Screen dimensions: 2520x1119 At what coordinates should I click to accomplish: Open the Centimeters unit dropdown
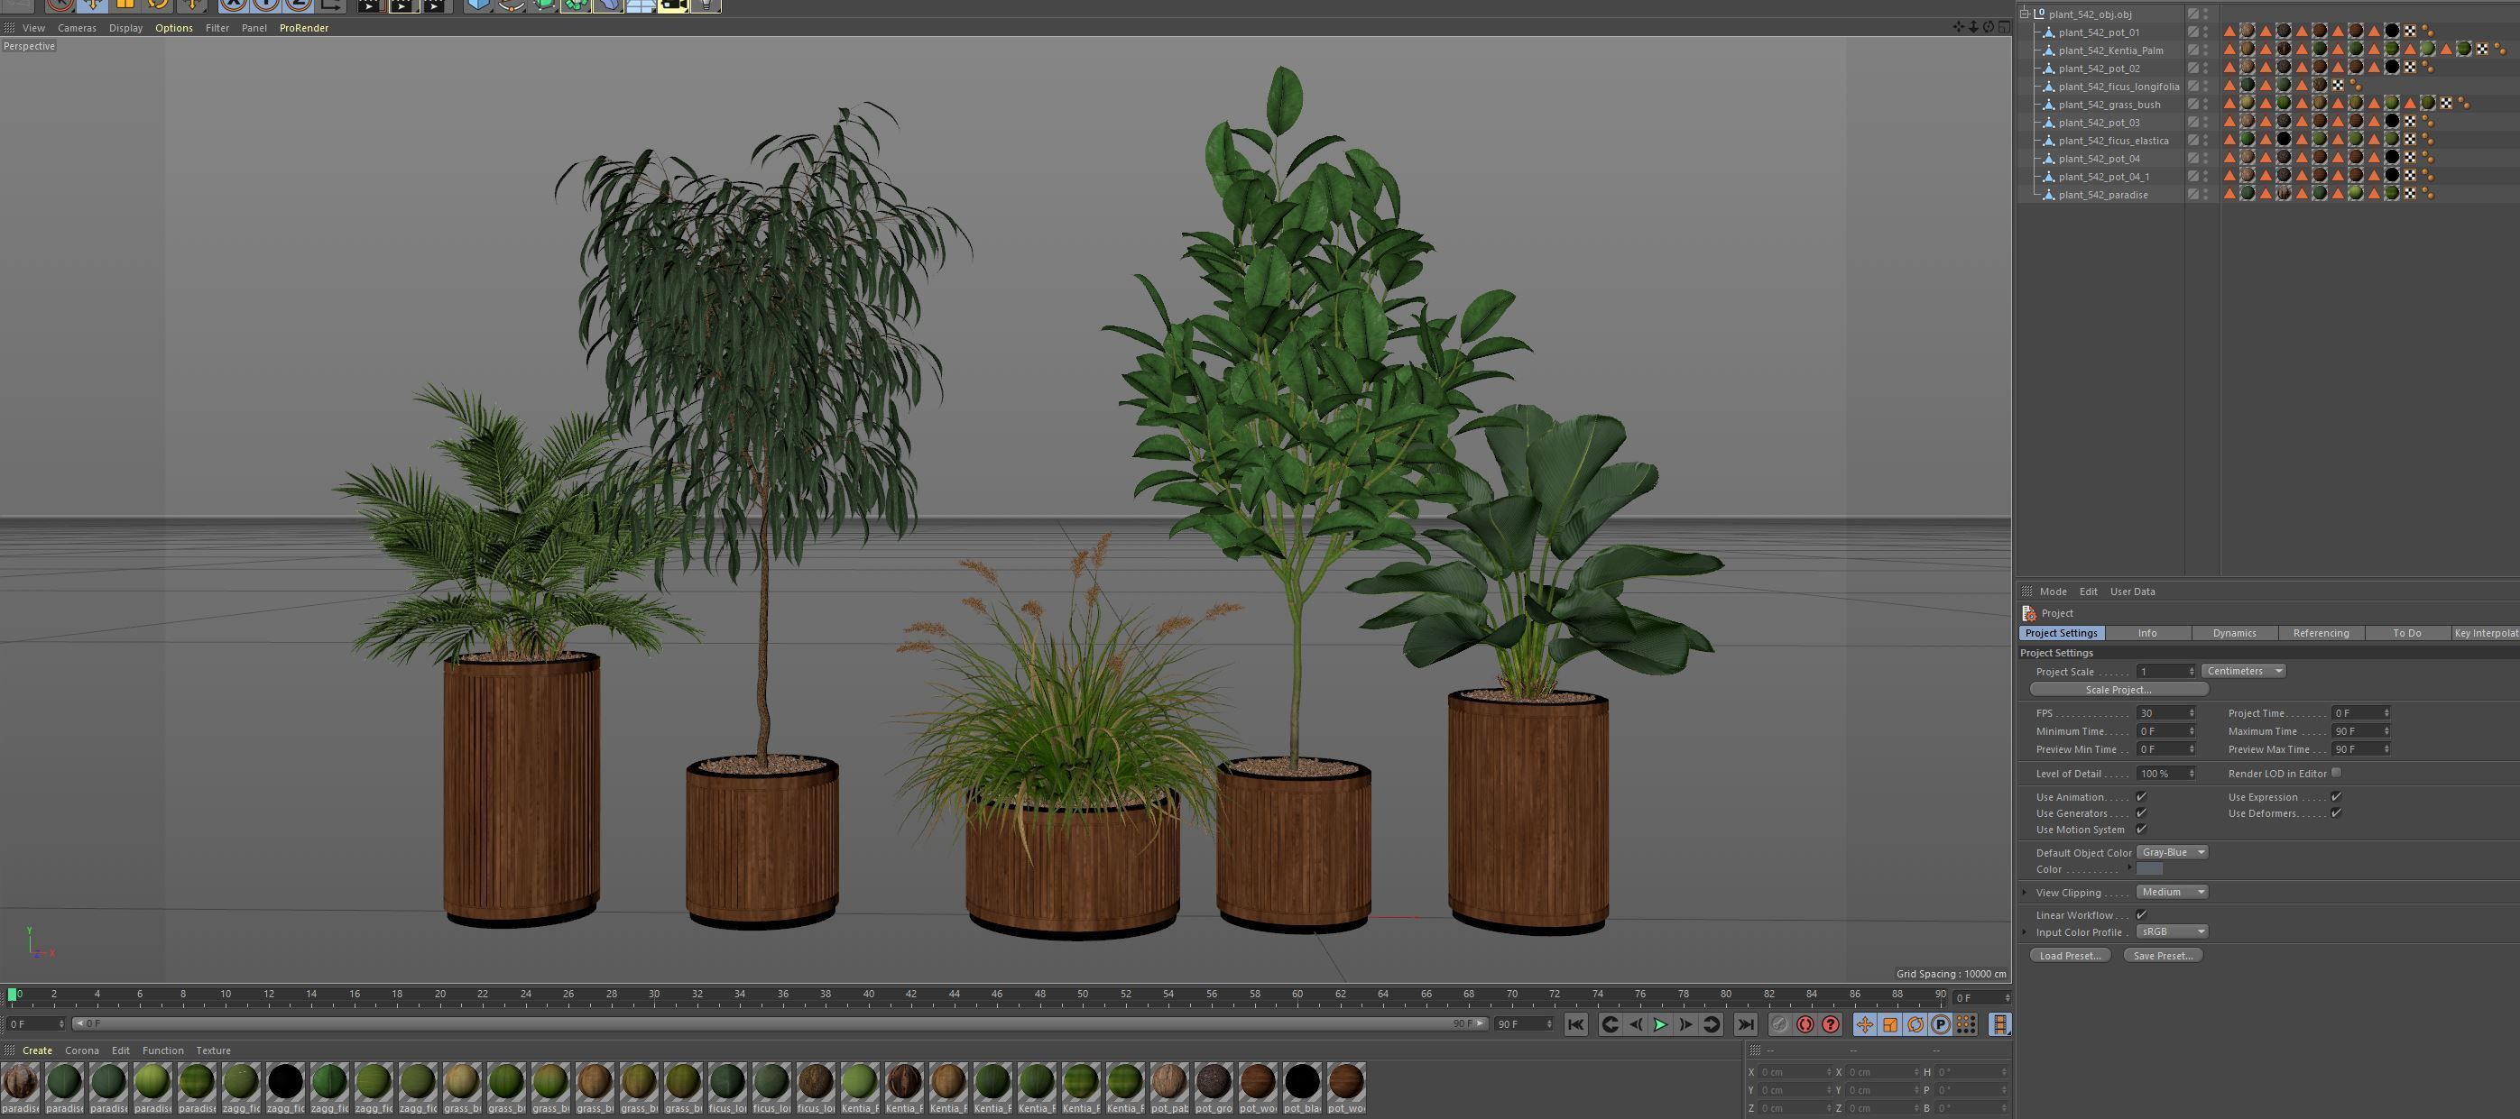click(2243, 672)
